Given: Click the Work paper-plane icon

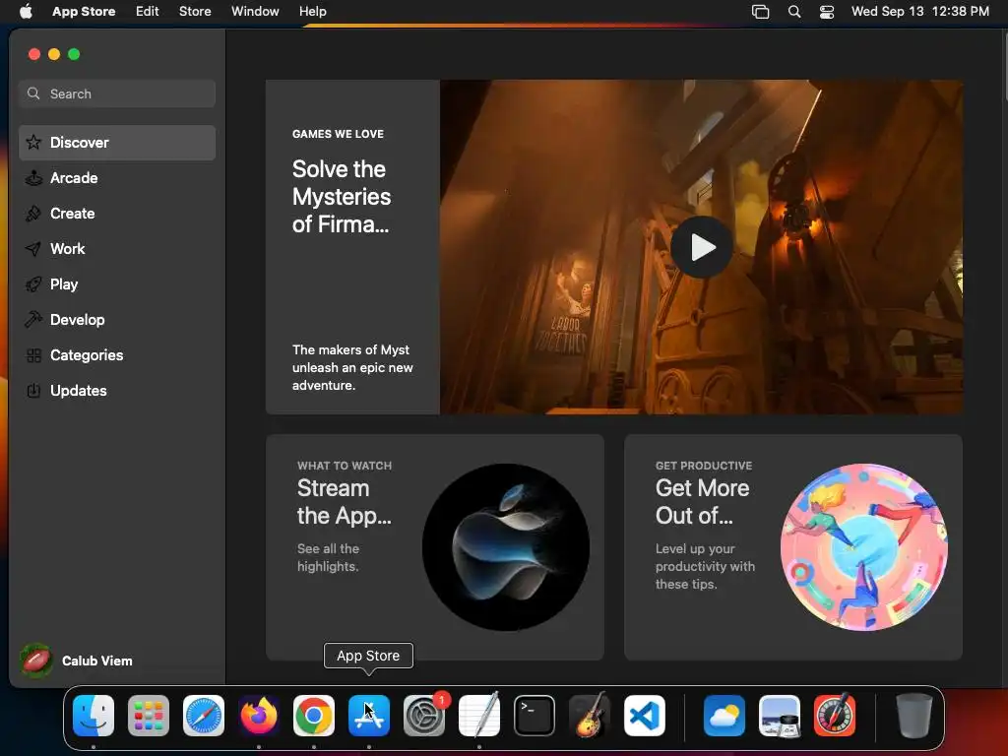Looking at the screenshot, I should pos(33,249).
